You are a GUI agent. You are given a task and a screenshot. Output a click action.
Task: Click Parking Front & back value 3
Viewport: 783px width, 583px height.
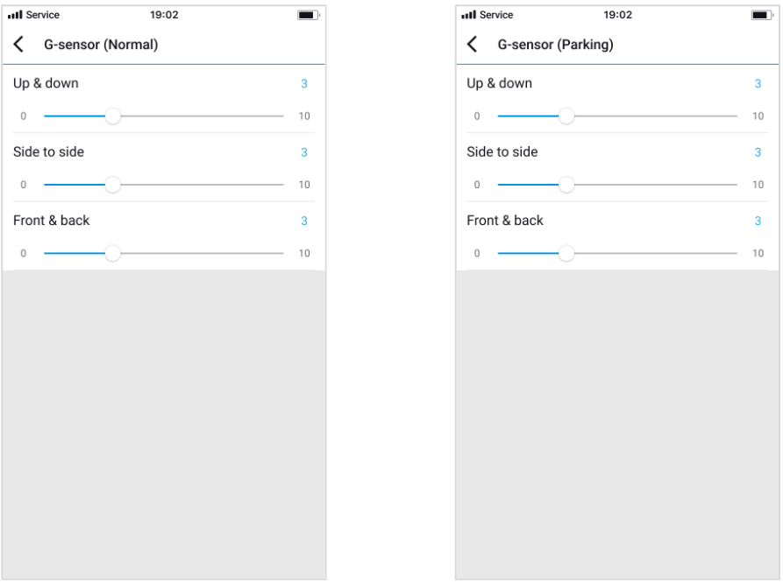(x=758, y=221)
